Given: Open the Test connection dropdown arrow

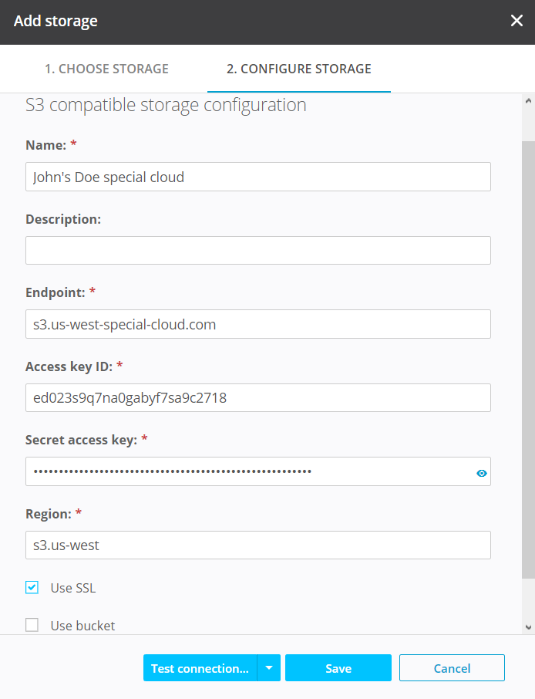Looking at the screenshot, I should click(268, 668).
